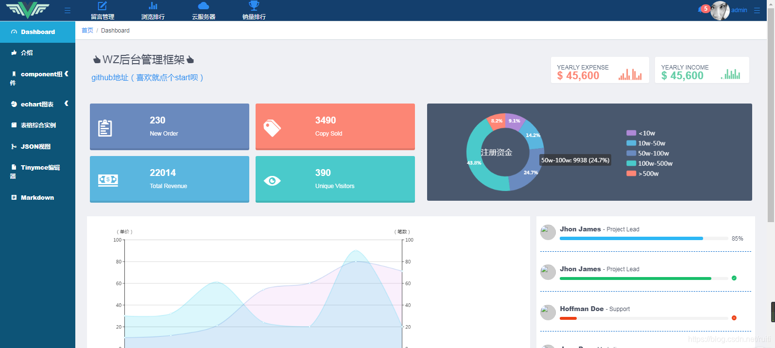Toggle the sidebar collapse hamburger icon
Viewport: 775px width, 348px height.
[x=68, y=10]
